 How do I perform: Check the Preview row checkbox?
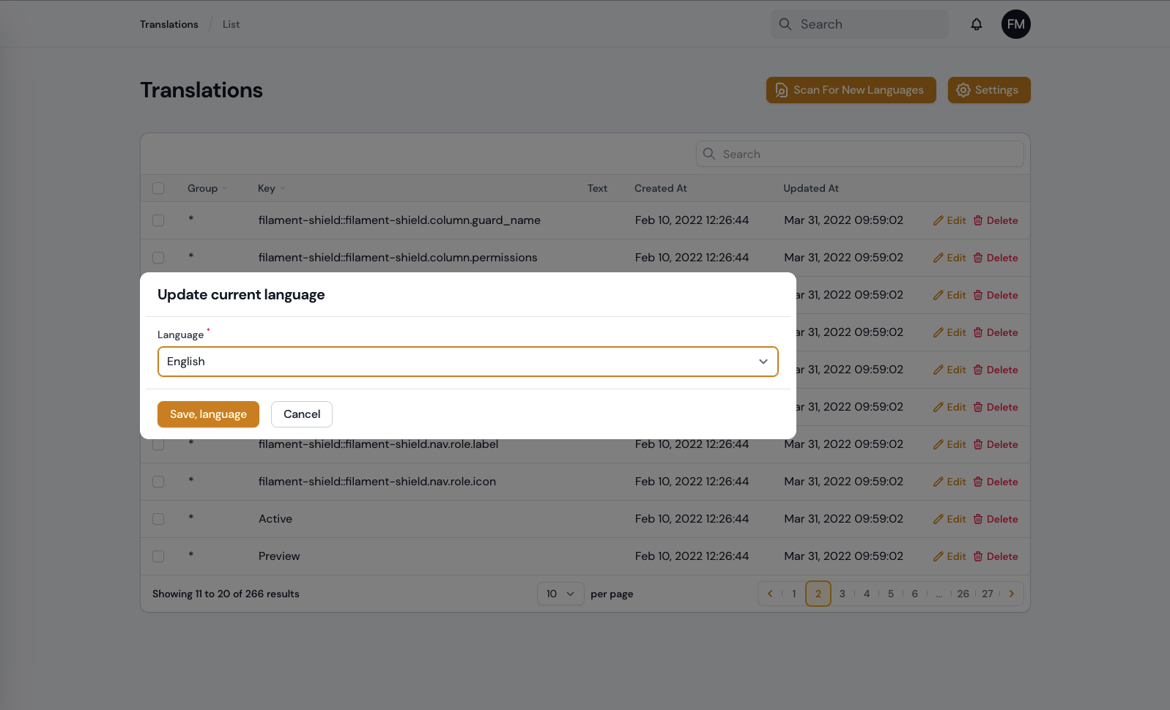point(158,556)
